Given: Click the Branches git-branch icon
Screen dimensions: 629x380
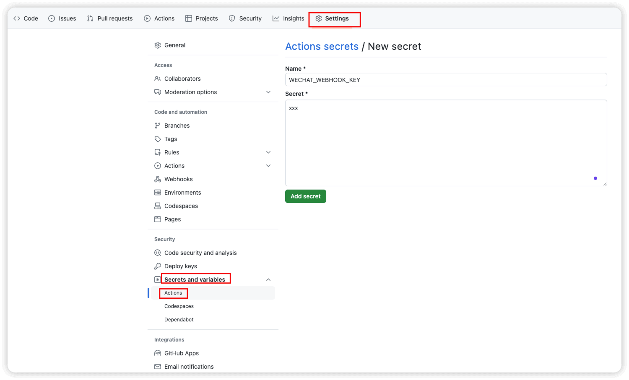Looking at the screenshot, I should coord(158,126).
